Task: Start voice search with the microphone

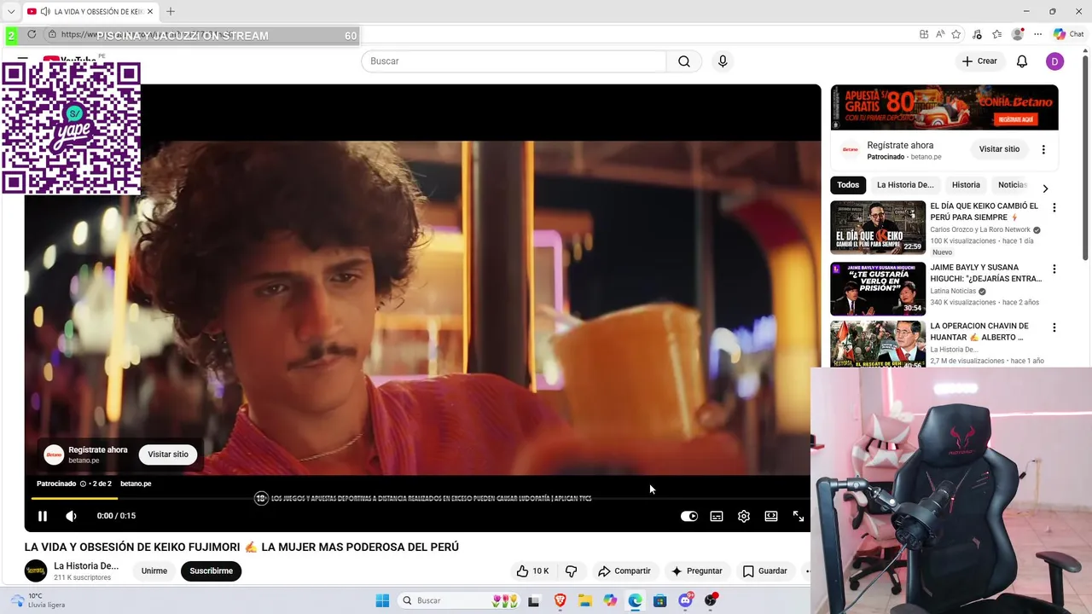Action: click(x=723, y=61)
